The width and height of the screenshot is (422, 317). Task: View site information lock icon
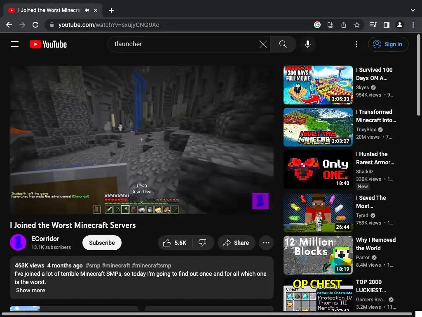pyautogui.click(x=52, y=25)
